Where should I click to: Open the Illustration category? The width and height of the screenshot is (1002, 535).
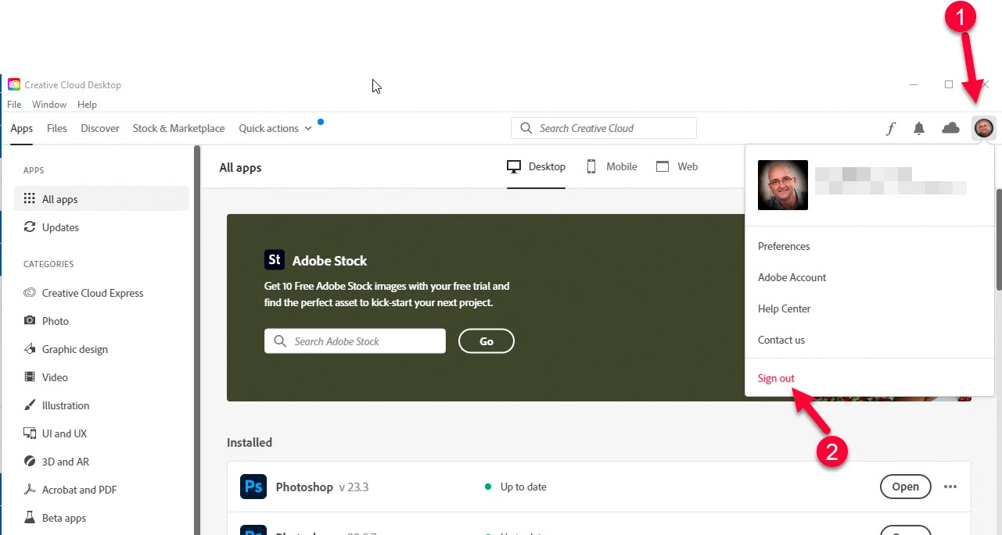102,405
